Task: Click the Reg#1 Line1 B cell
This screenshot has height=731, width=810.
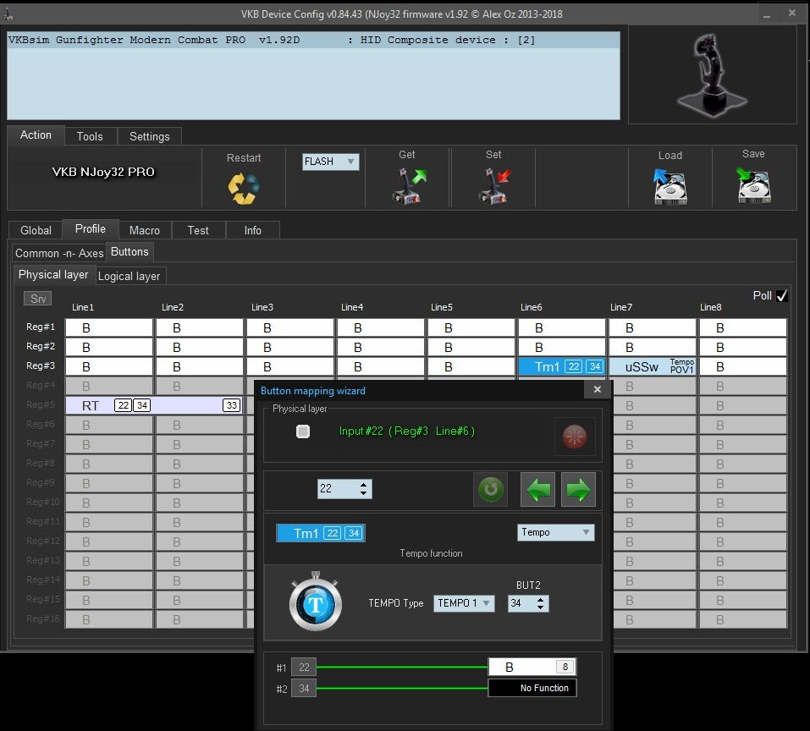Action: 109,327
